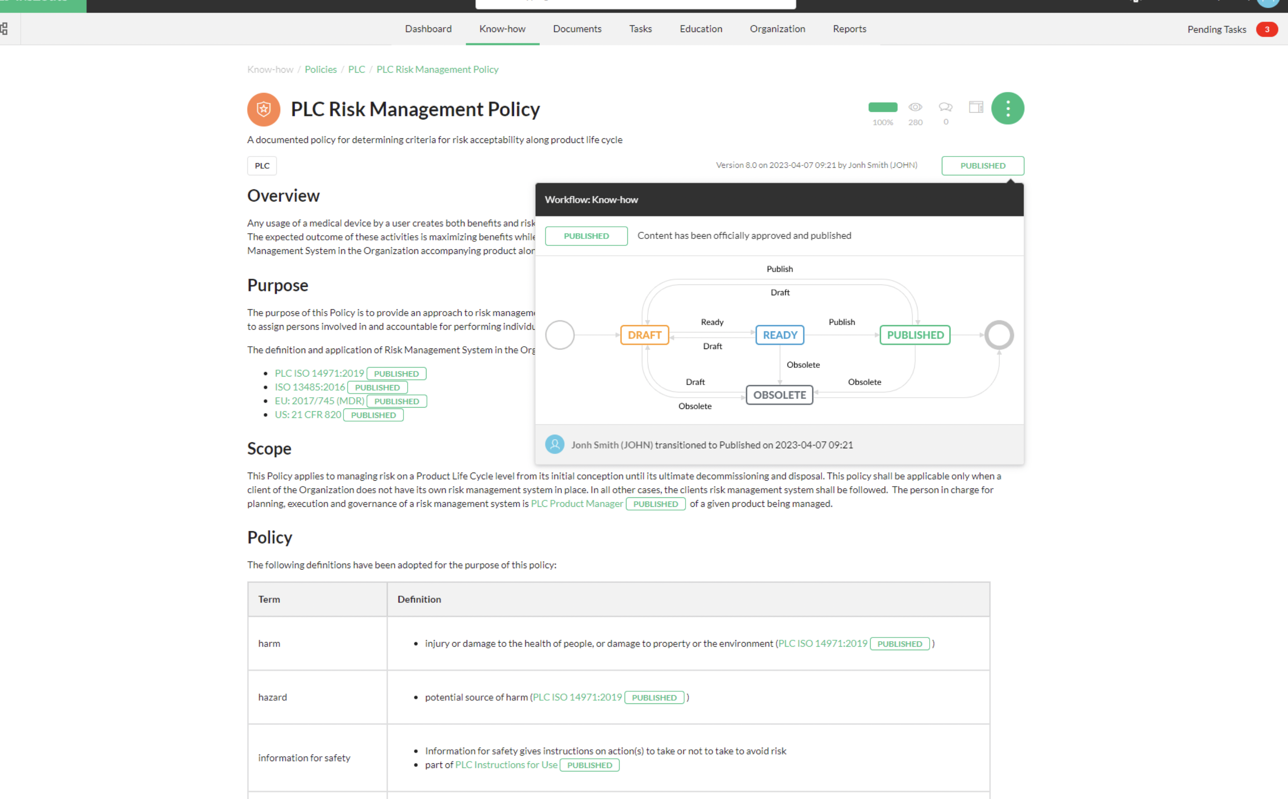1288x799 pixels.
Task: Click the shield badge icon beside the policy title
Action: [x=263, y=110]
